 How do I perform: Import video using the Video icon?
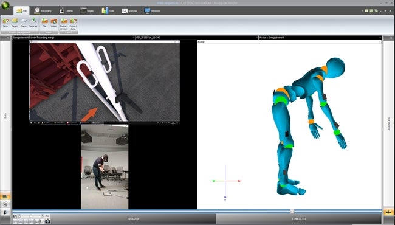tap(53, 22)
